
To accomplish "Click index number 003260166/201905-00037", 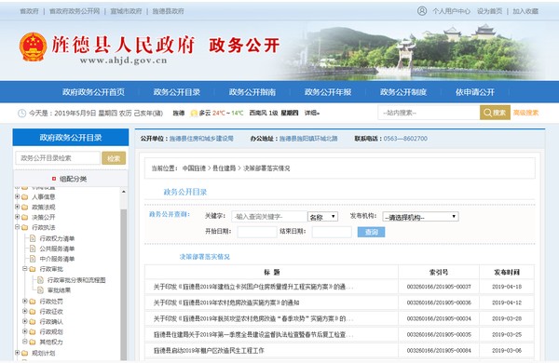I will (x=439, y=287).
